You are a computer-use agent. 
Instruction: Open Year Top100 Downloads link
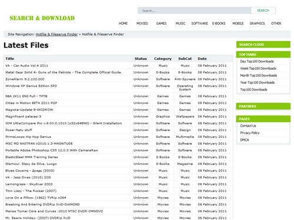coord(258,83)
